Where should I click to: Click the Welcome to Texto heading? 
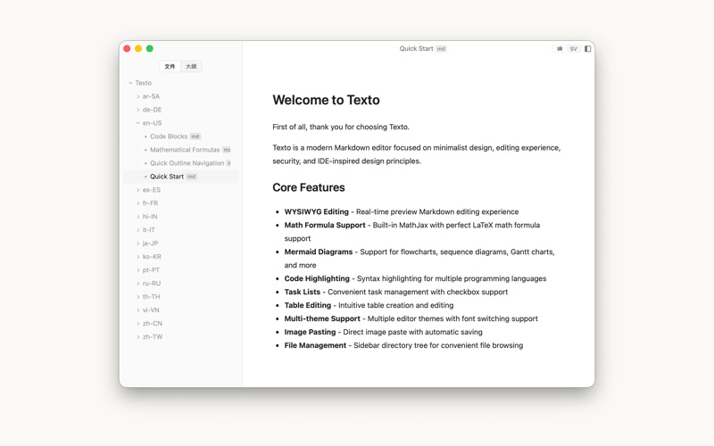click(x=326, y=100)
